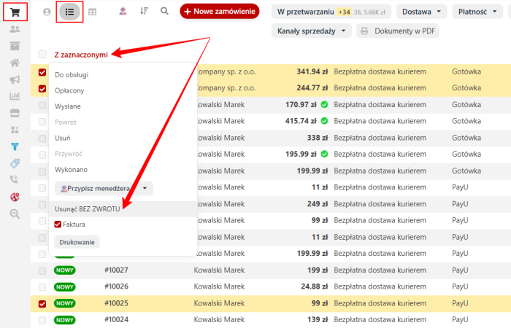Click the Nowe zamówienie button
Image resolution: width=511 pixels, height=328 pixels.
click(220, 12)
